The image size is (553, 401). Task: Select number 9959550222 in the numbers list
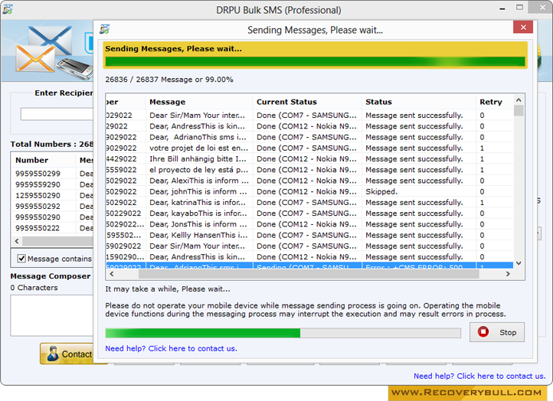tap(38, 228)
